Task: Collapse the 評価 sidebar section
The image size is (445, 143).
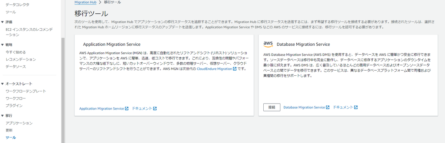Action: pyautogui.click(x=3, y=22)
